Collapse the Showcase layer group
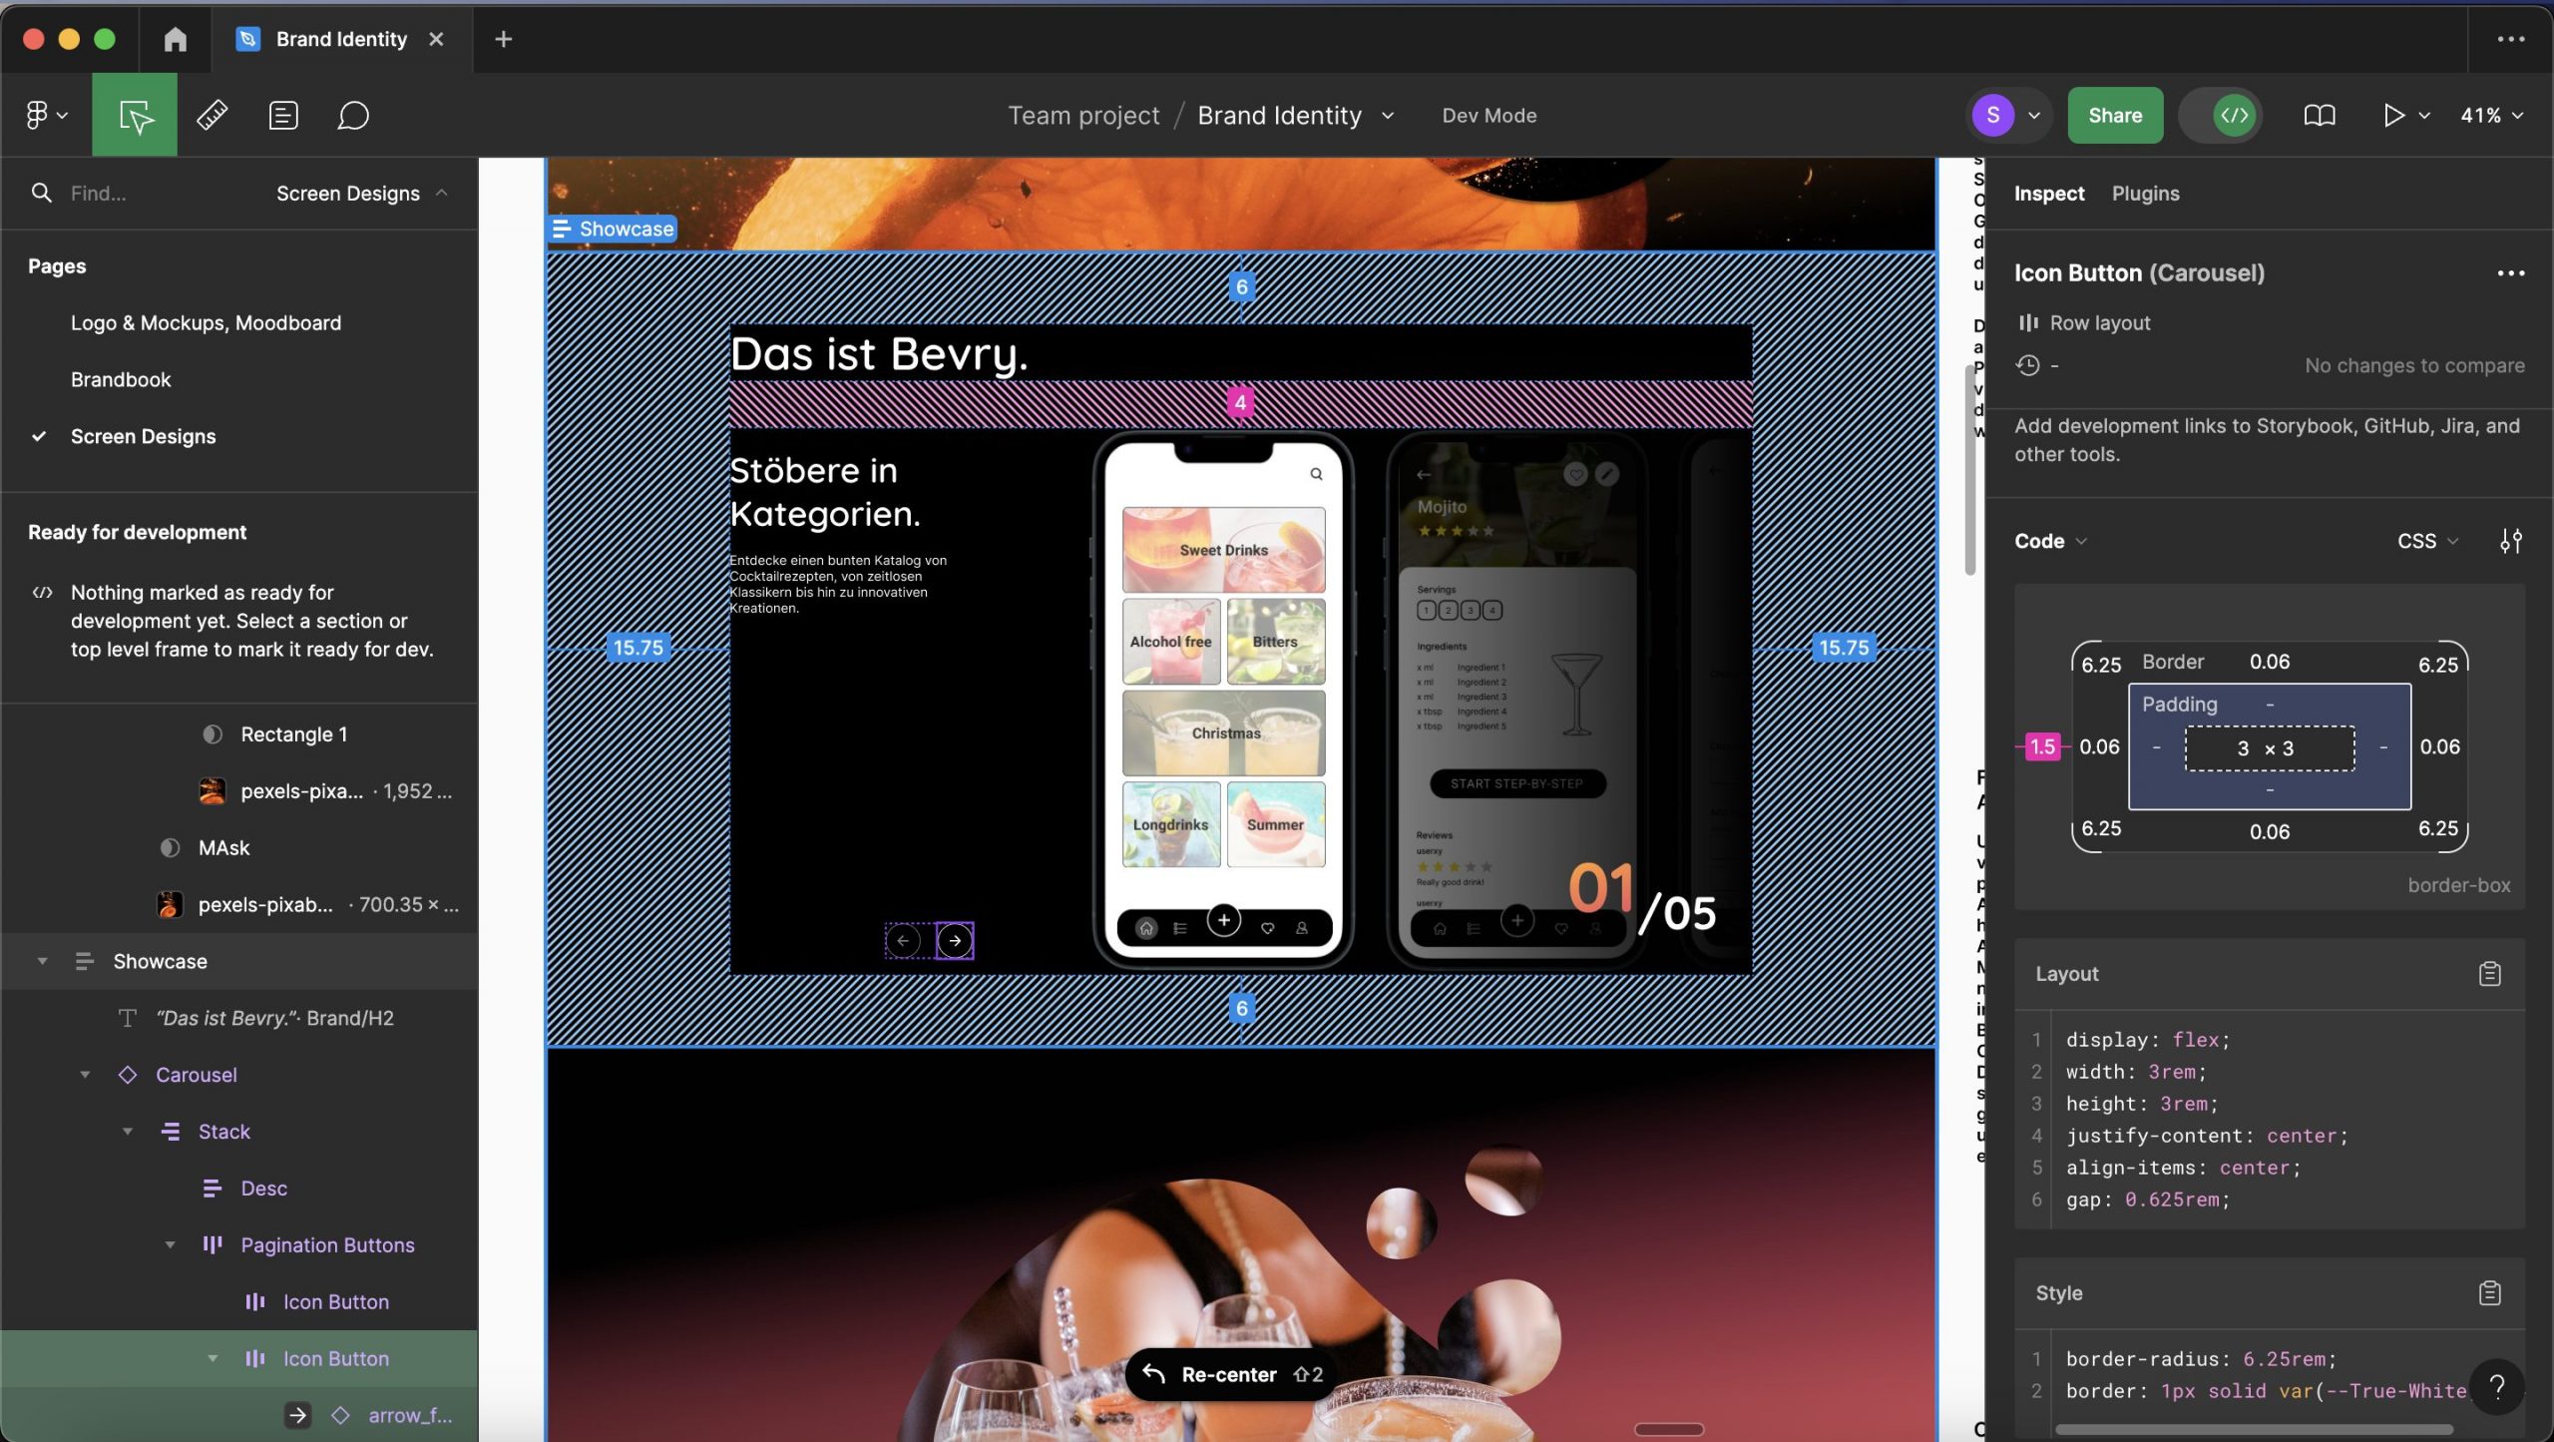The image size is (2554, 1442). (x=42, y=961)
